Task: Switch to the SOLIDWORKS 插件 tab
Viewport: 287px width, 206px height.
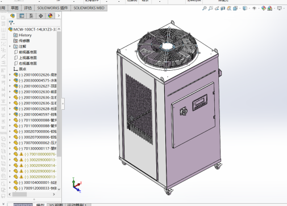Action: 52,8
